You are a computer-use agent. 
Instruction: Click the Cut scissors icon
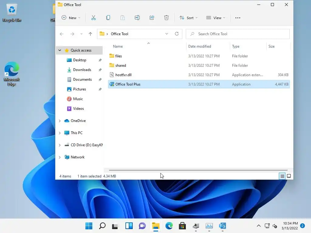94,18
